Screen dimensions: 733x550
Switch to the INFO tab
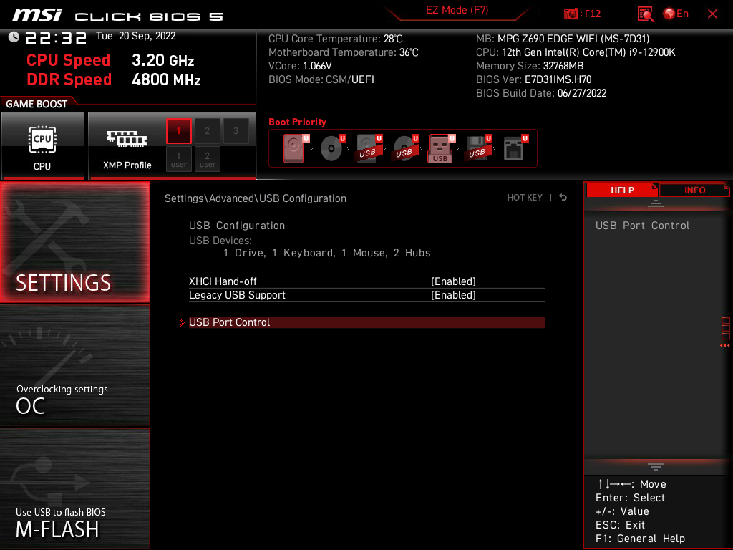point(694,190)
